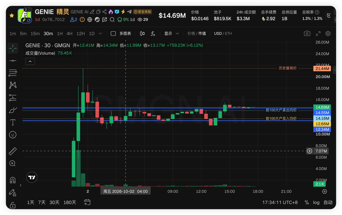342x215 pixels.
Task: Take a chart snapshot with camera icon
Action: (307, 34)
